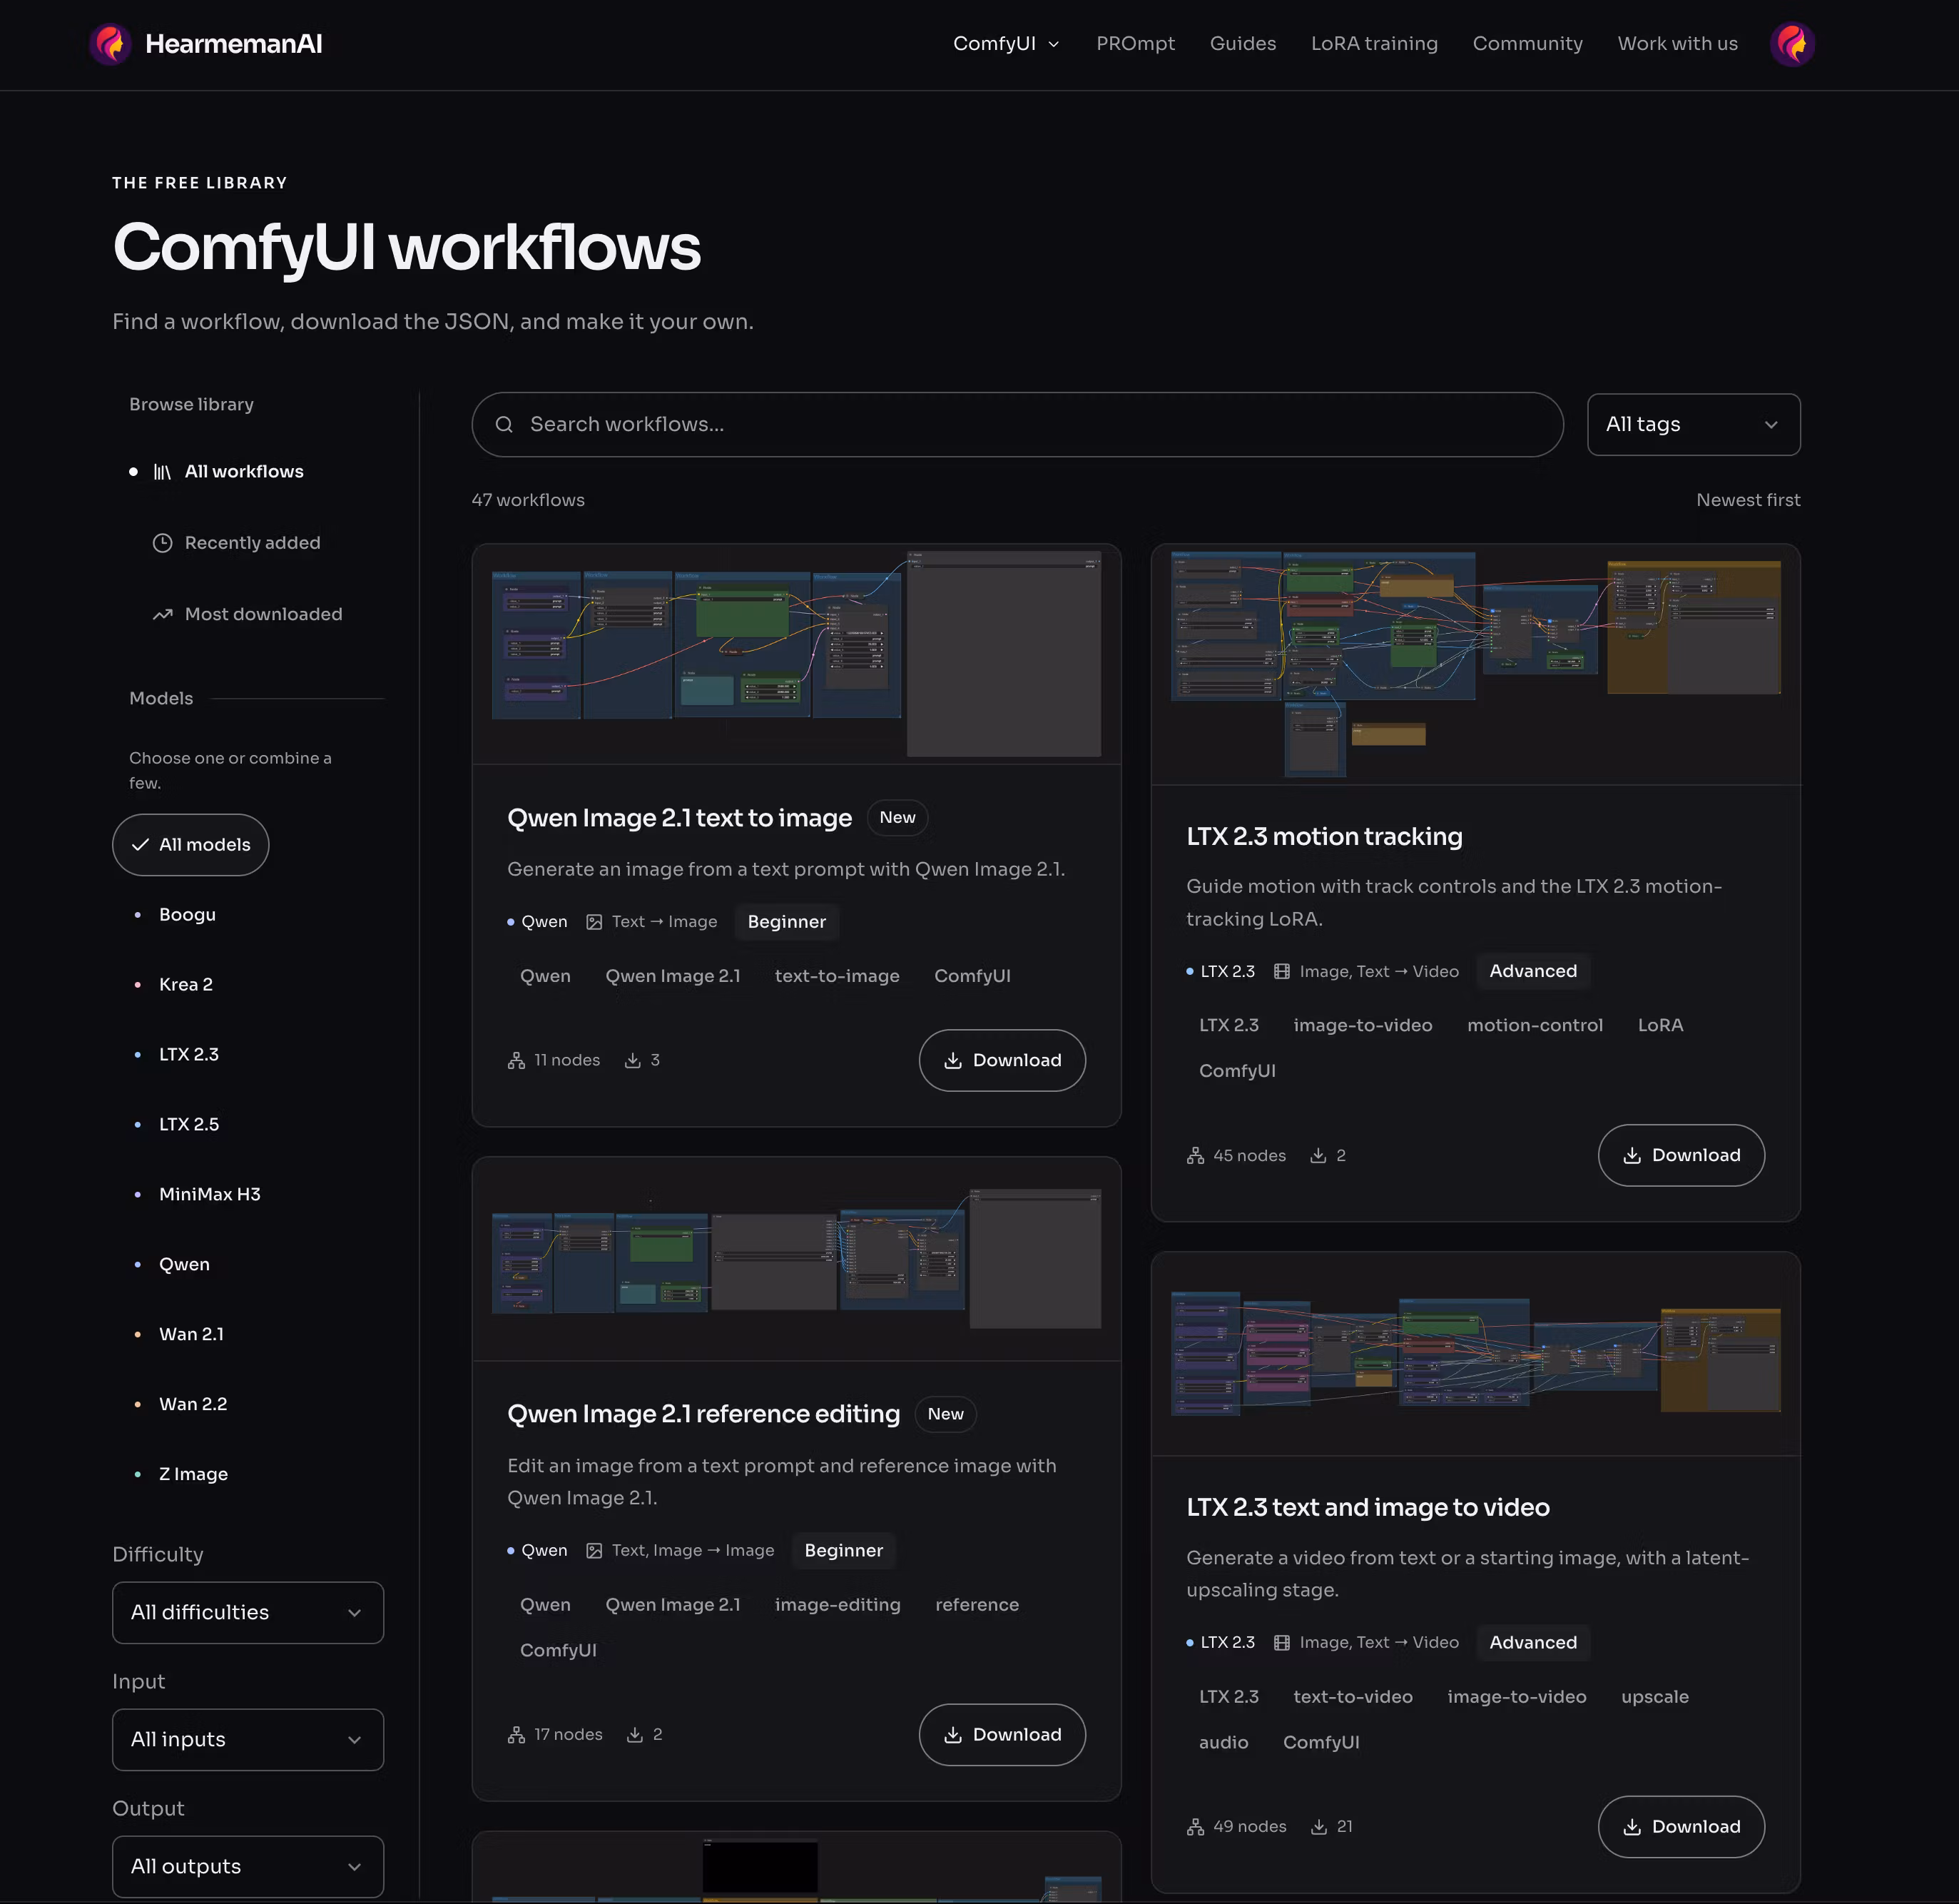The height and width of the screenshot is (1904, 1959).
Task: Click the image icon beside Text, Image → Image
Action: (x=595, y=1551)
